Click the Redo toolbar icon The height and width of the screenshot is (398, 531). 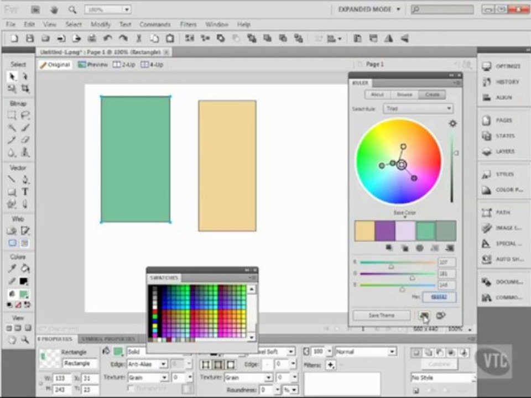[123, 39]
